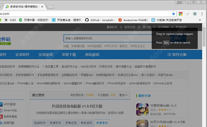Viewport: 207px width, 127px height.
Task: Open the 开发者头条 bookmark
Action: [67, 20]
